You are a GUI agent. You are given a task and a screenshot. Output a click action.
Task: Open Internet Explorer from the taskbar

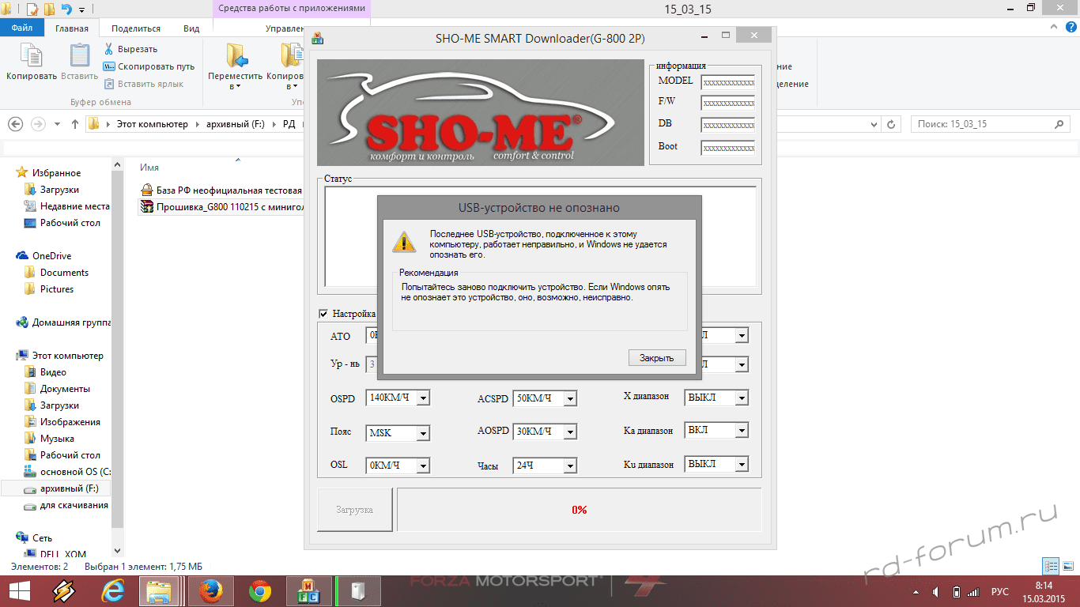coord(114,591)
